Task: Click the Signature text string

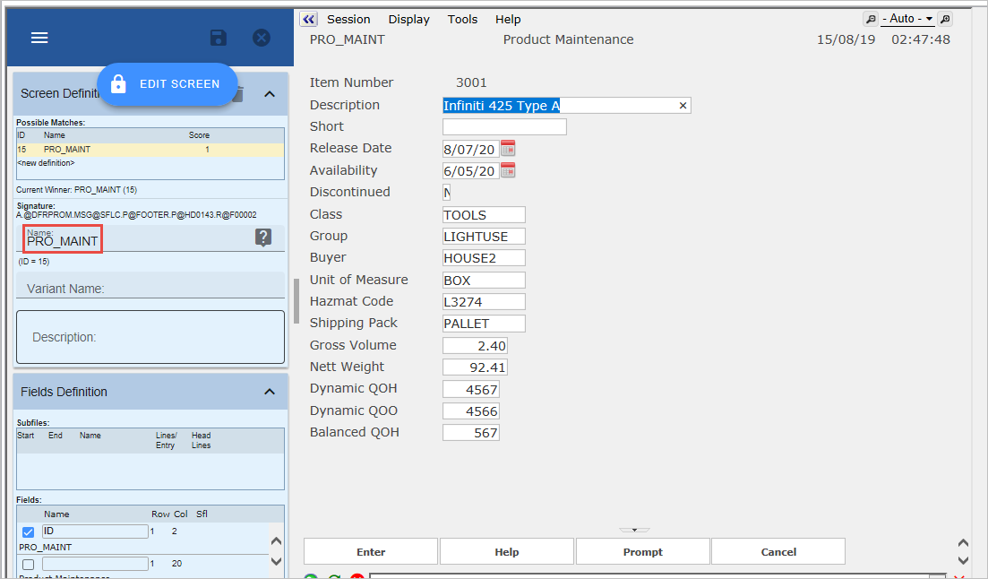Action: [136, 215]
